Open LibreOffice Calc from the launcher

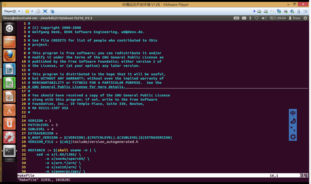point(9,83)
